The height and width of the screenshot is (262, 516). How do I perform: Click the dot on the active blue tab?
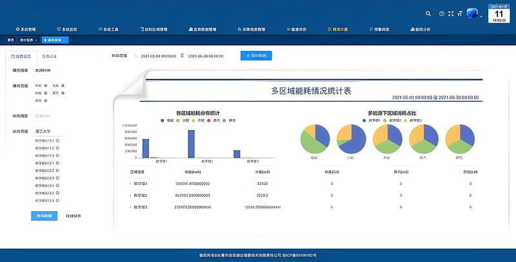[x=45, y=40]
